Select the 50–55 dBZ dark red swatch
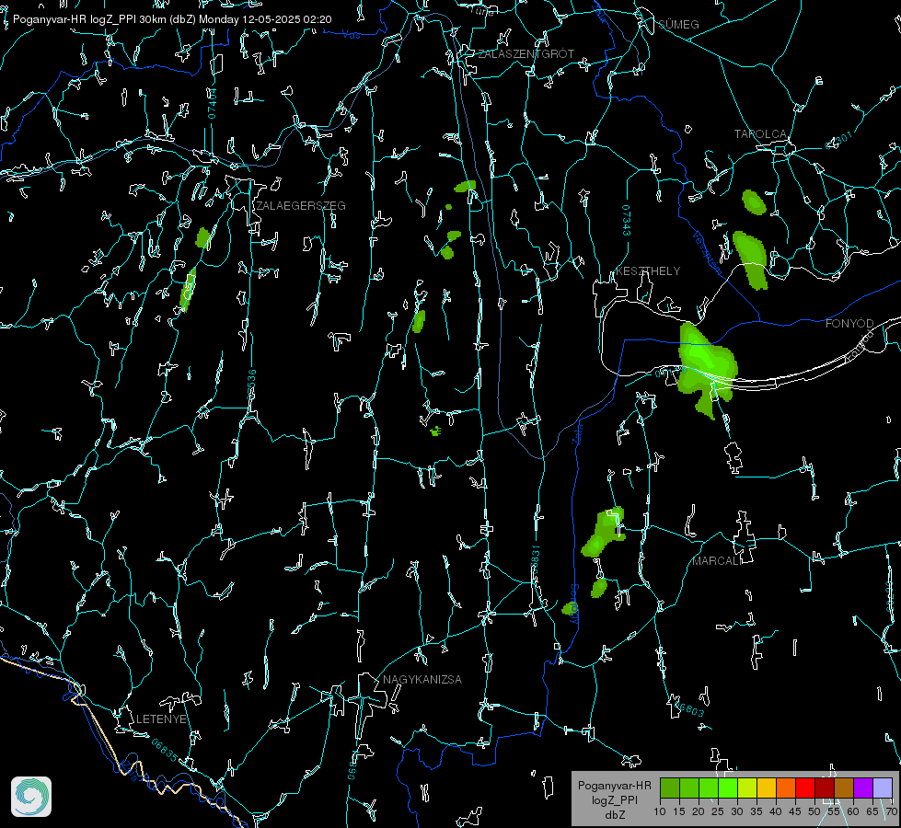This screenshot has width=901, height=828. 825,788
